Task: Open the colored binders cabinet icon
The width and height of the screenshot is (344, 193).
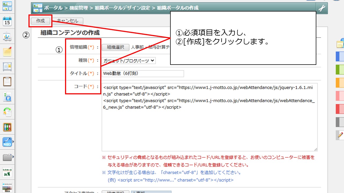Action: [7, 127]
